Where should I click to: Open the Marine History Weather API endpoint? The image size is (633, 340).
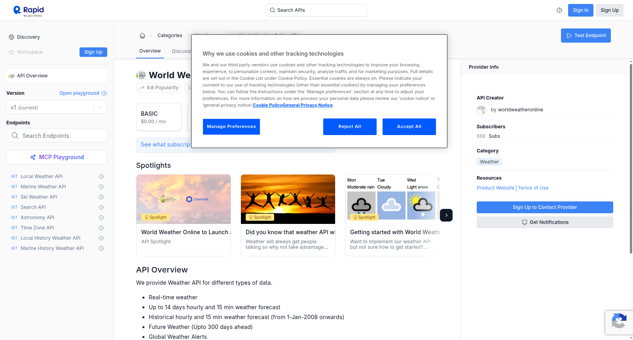(52, 248)
